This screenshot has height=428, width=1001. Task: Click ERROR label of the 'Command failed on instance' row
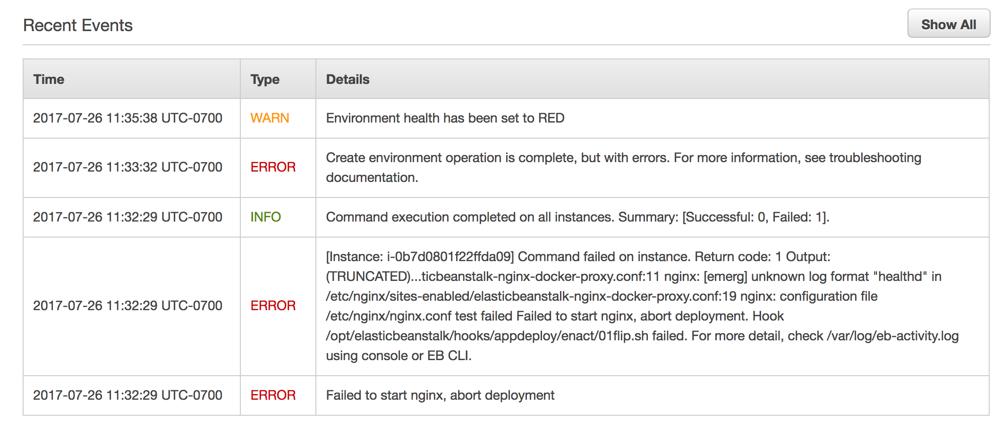coord(273,305)
